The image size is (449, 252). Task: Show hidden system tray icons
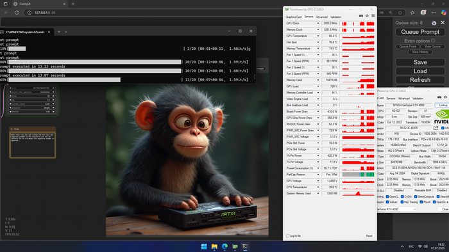[x=402, y=246]
